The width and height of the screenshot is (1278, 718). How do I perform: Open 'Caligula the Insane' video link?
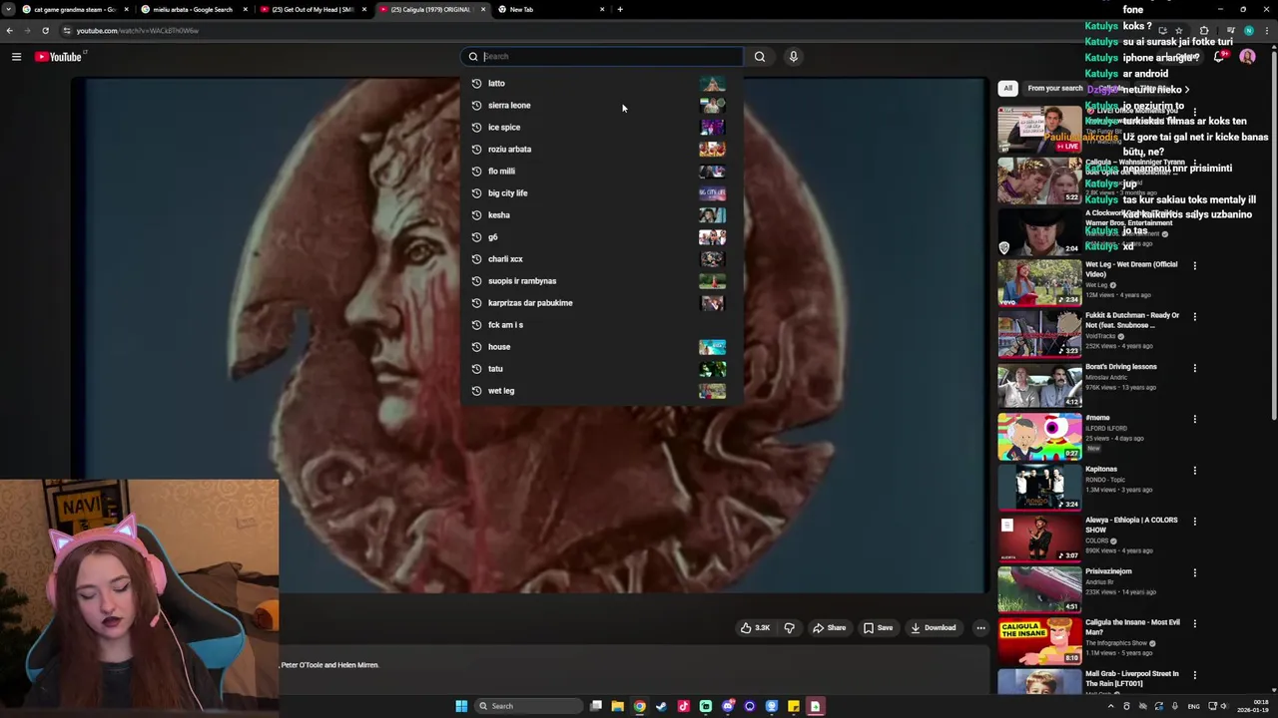click(1132, 627)
